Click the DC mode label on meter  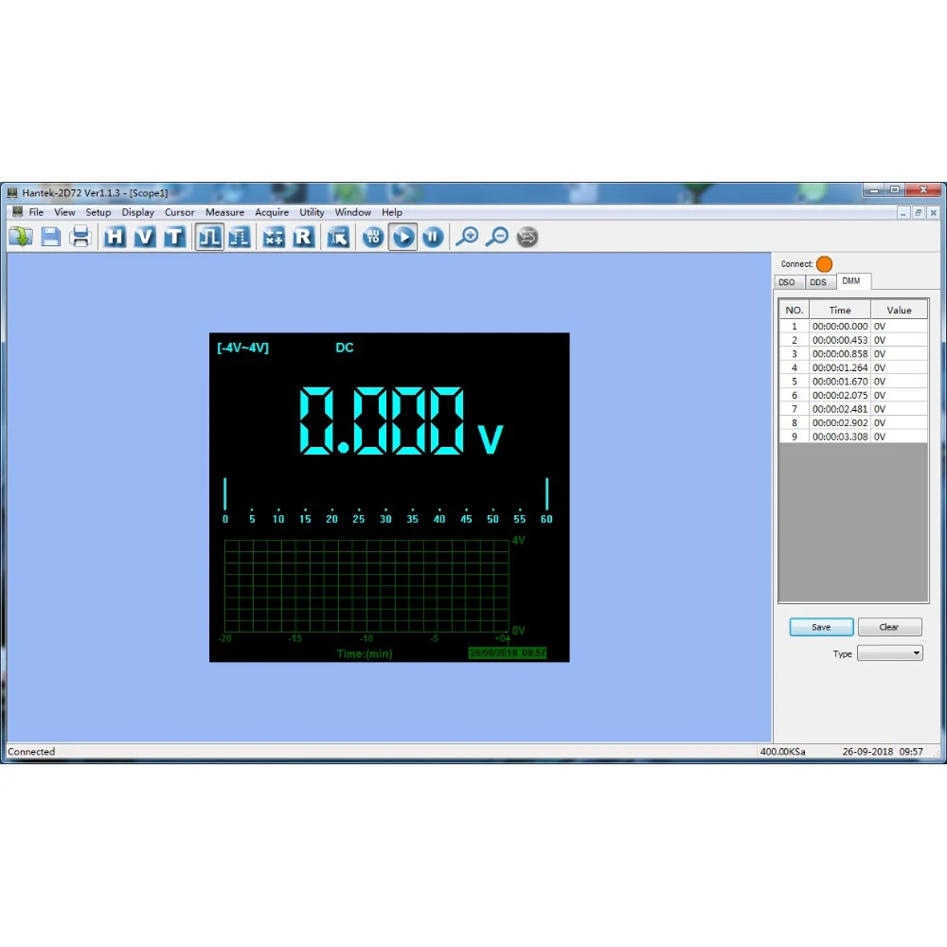click(345, 348)
